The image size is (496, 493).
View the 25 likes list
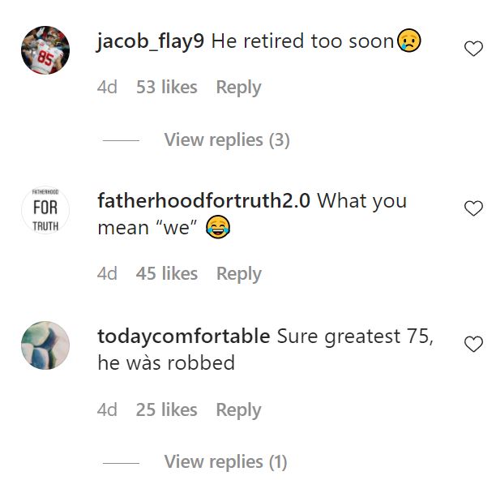click(x=166, y=410)
